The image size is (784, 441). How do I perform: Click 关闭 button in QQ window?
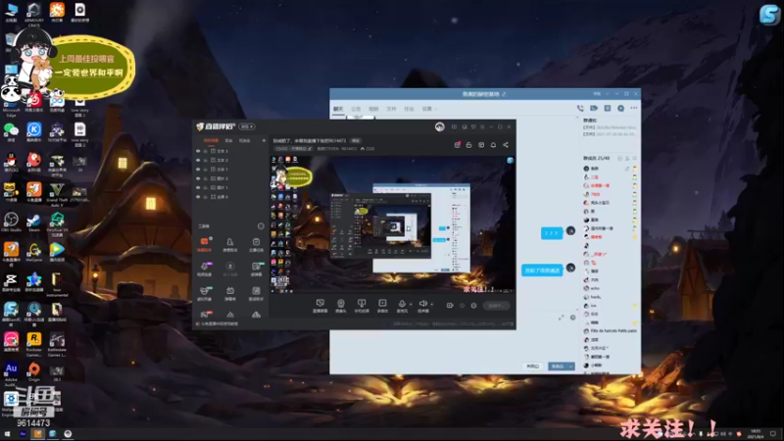coord(533,367)
